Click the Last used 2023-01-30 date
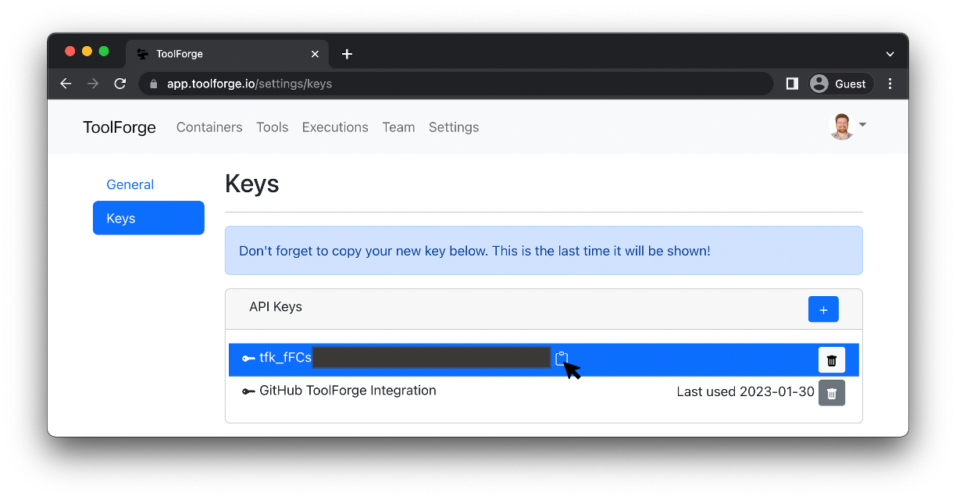The width and height of the screenshot is (956, 500). click(x=746, y=391)
